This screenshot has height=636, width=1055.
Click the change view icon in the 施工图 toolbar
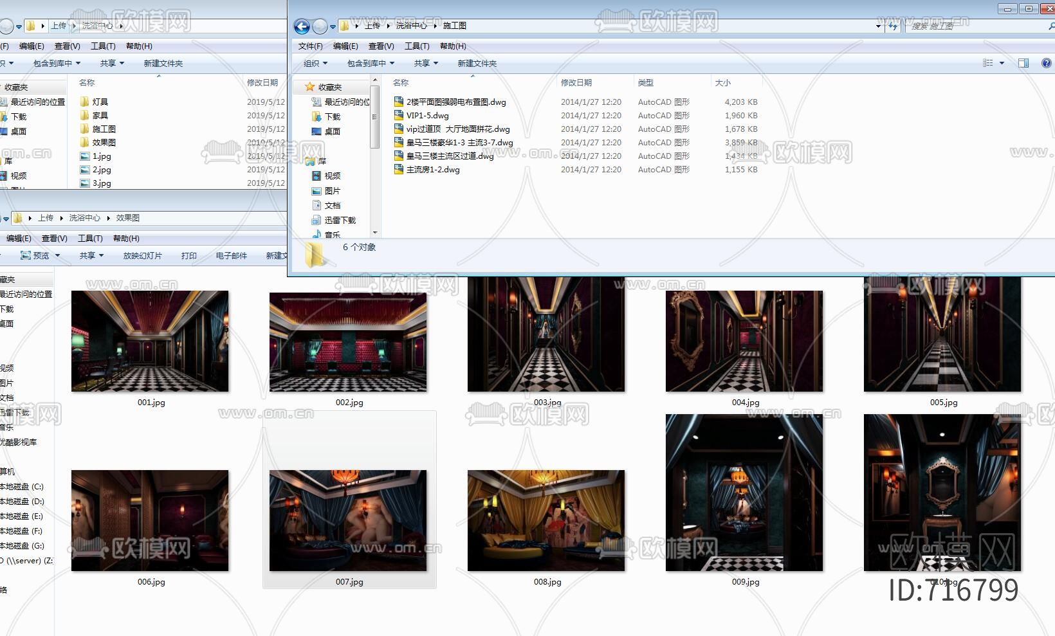coord(988,63)
